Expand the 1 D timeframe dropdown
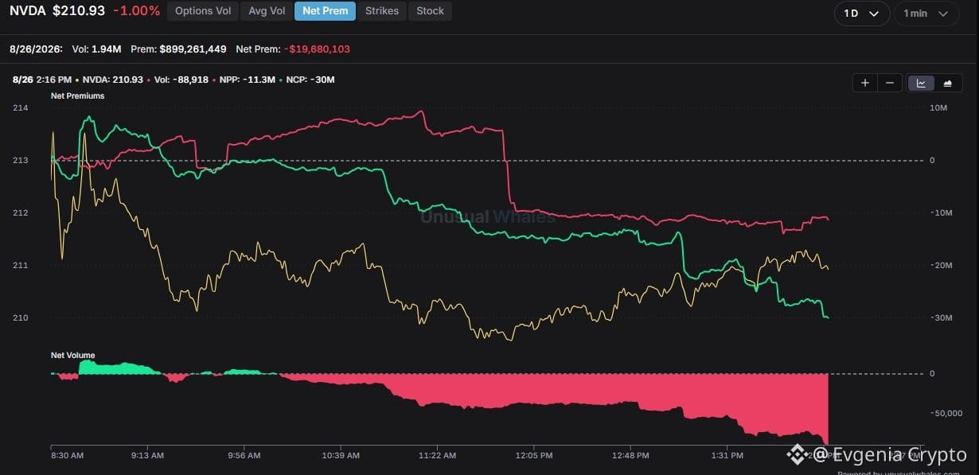This screenshot has width=979, height=475. (x=862, y=14)
